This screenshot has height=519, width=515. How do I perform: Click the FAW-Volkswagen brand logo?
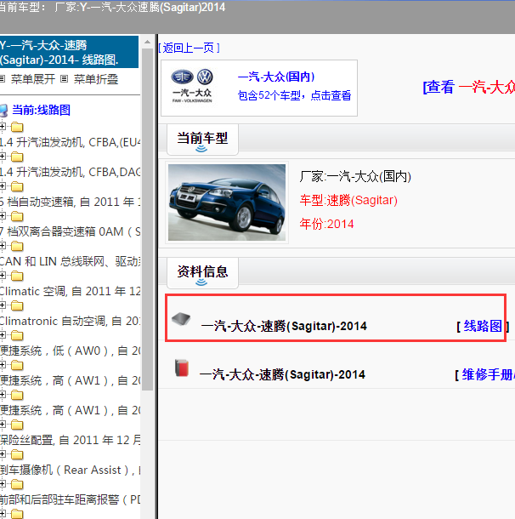coord(192,87)
